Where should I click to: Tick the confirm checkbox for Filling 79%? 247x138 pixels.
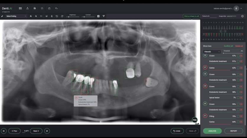pos(238,116)
